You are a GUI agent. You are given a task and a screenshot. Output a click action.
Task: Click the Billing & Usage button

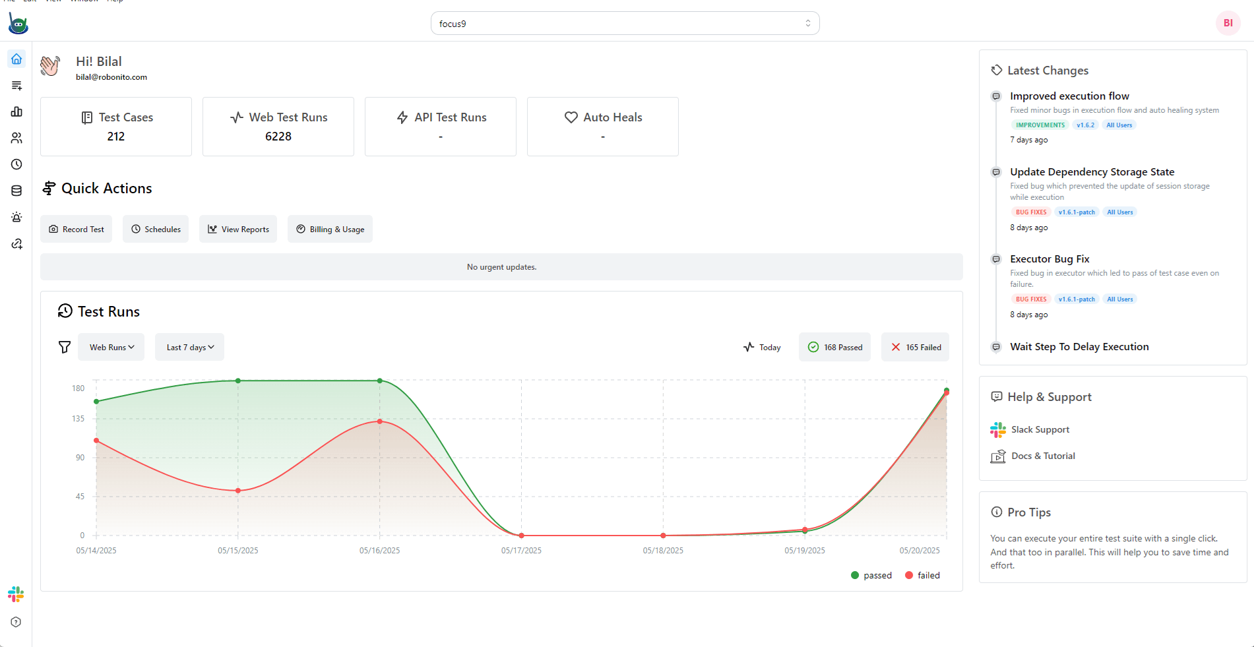coord(330,229)
